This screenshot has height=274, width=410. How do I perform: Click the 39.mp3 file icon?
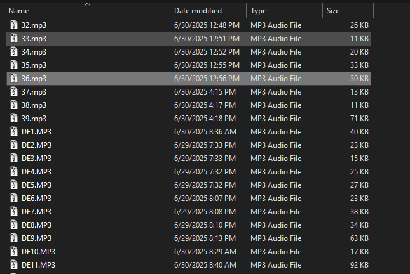click(x=13, y=118)
